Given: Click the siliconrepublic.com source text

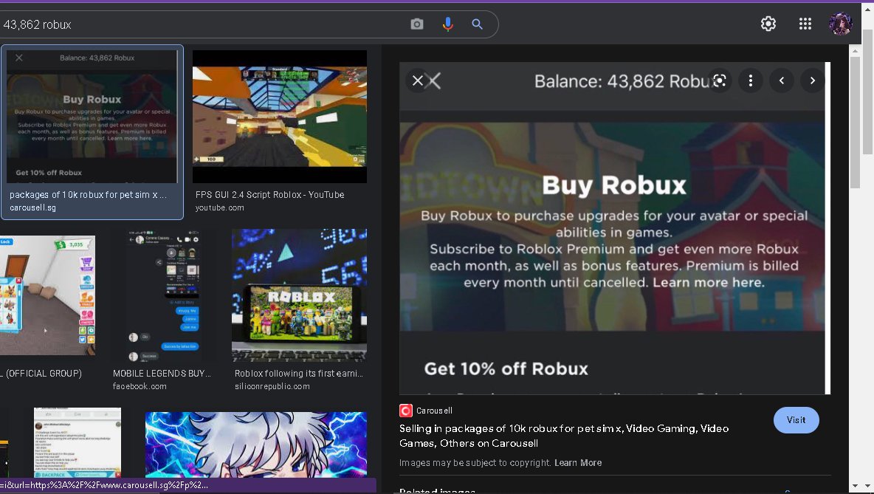Looking at the screenshot, I should [272, 386].
